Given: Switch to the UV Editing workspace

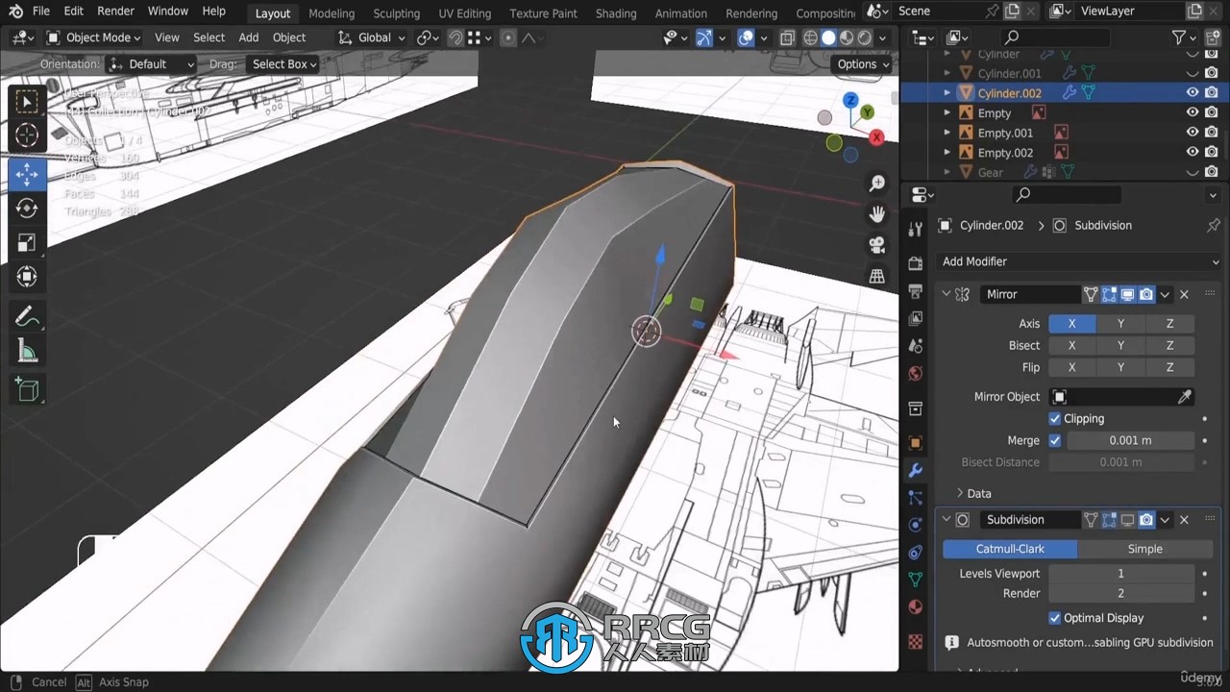Looking at the screenshot, I should (x=464, y=13).
